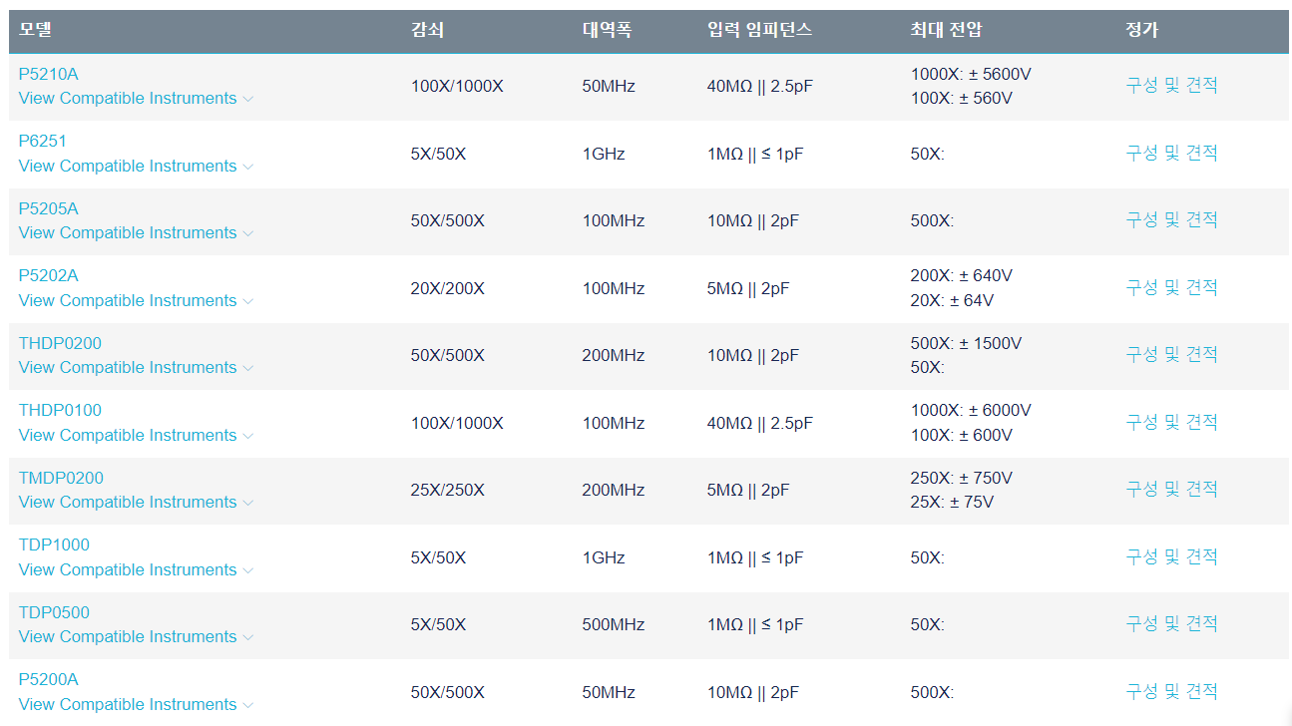Select the 1GHz bandwidth in P6251 row
The image size is (1292, 726).
click(x=604, y=154)
